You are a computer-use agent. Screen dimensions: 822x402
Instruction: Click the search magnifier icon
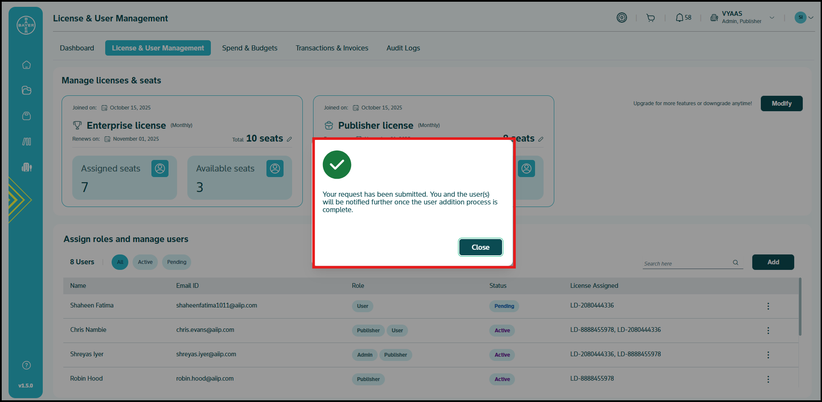(x=736, y=263)
